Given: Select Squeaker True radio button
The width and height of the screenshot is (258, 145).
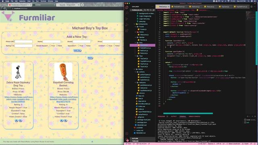Looking at the screenshot, I should 79,46.
